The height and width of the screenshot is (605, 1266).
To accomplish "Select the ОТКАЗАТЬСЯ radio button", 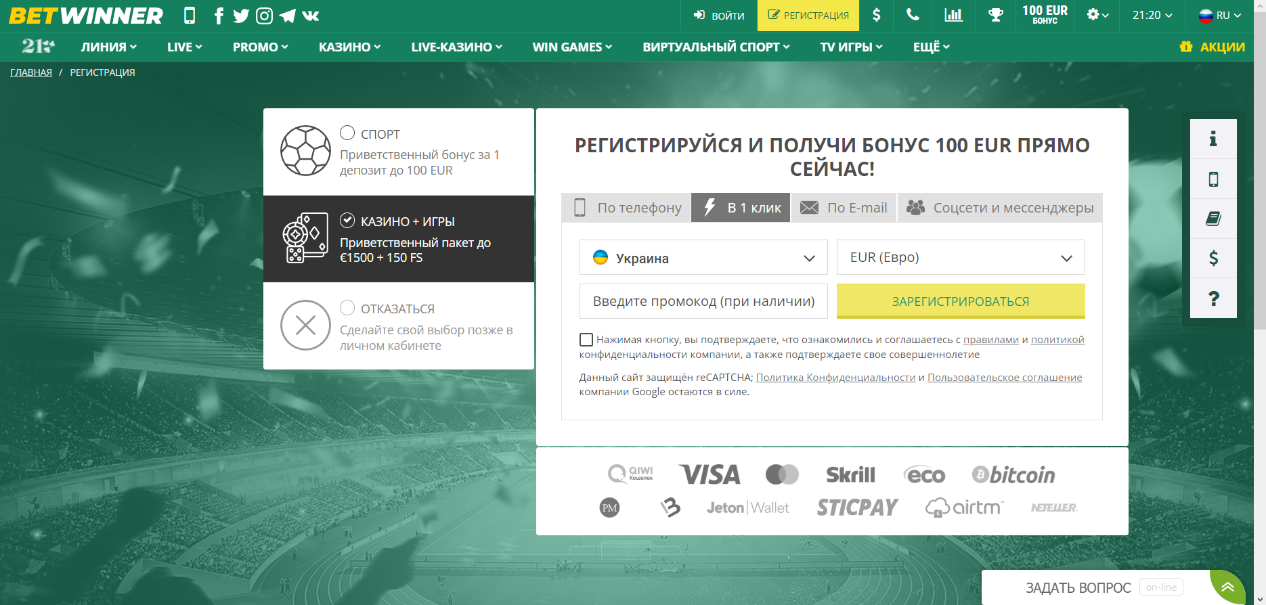I will coord(347,308).
